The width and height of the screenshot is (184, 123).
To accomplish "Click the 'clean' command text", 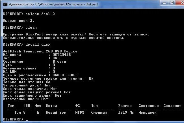I will pyautogui.click(x=31, y=27).
